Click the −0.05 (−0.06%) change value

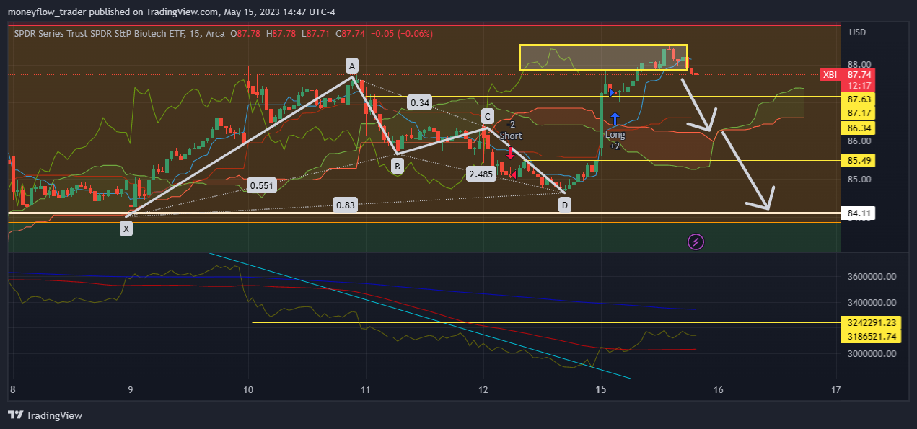pyautogui.click(x=402, y=33)
